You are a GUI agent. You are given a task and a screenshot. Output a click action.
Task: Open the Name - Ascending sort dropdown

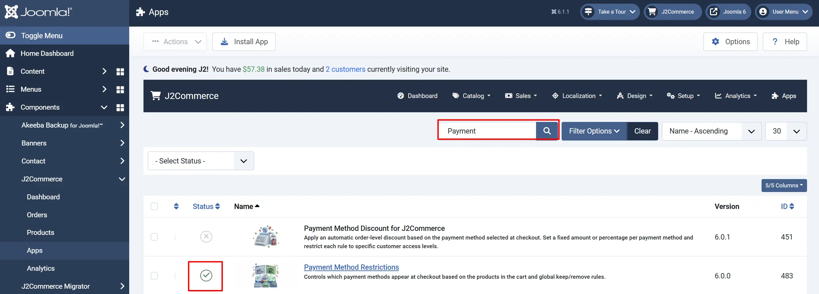coord(712,131)
